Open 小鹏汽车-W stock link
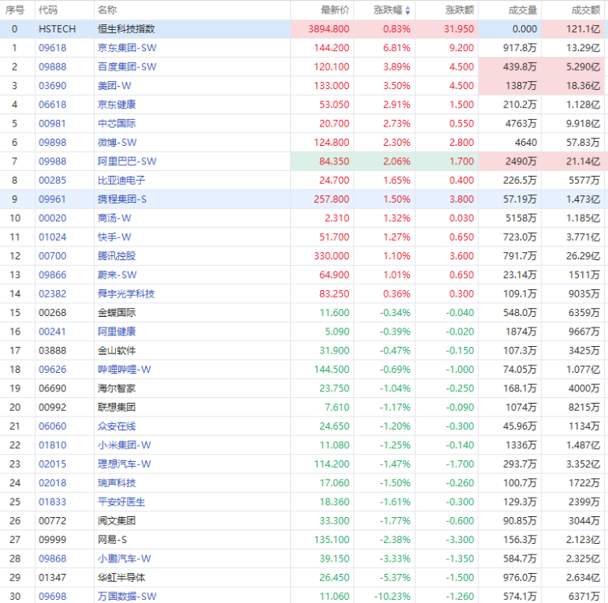 pos(124,558)
